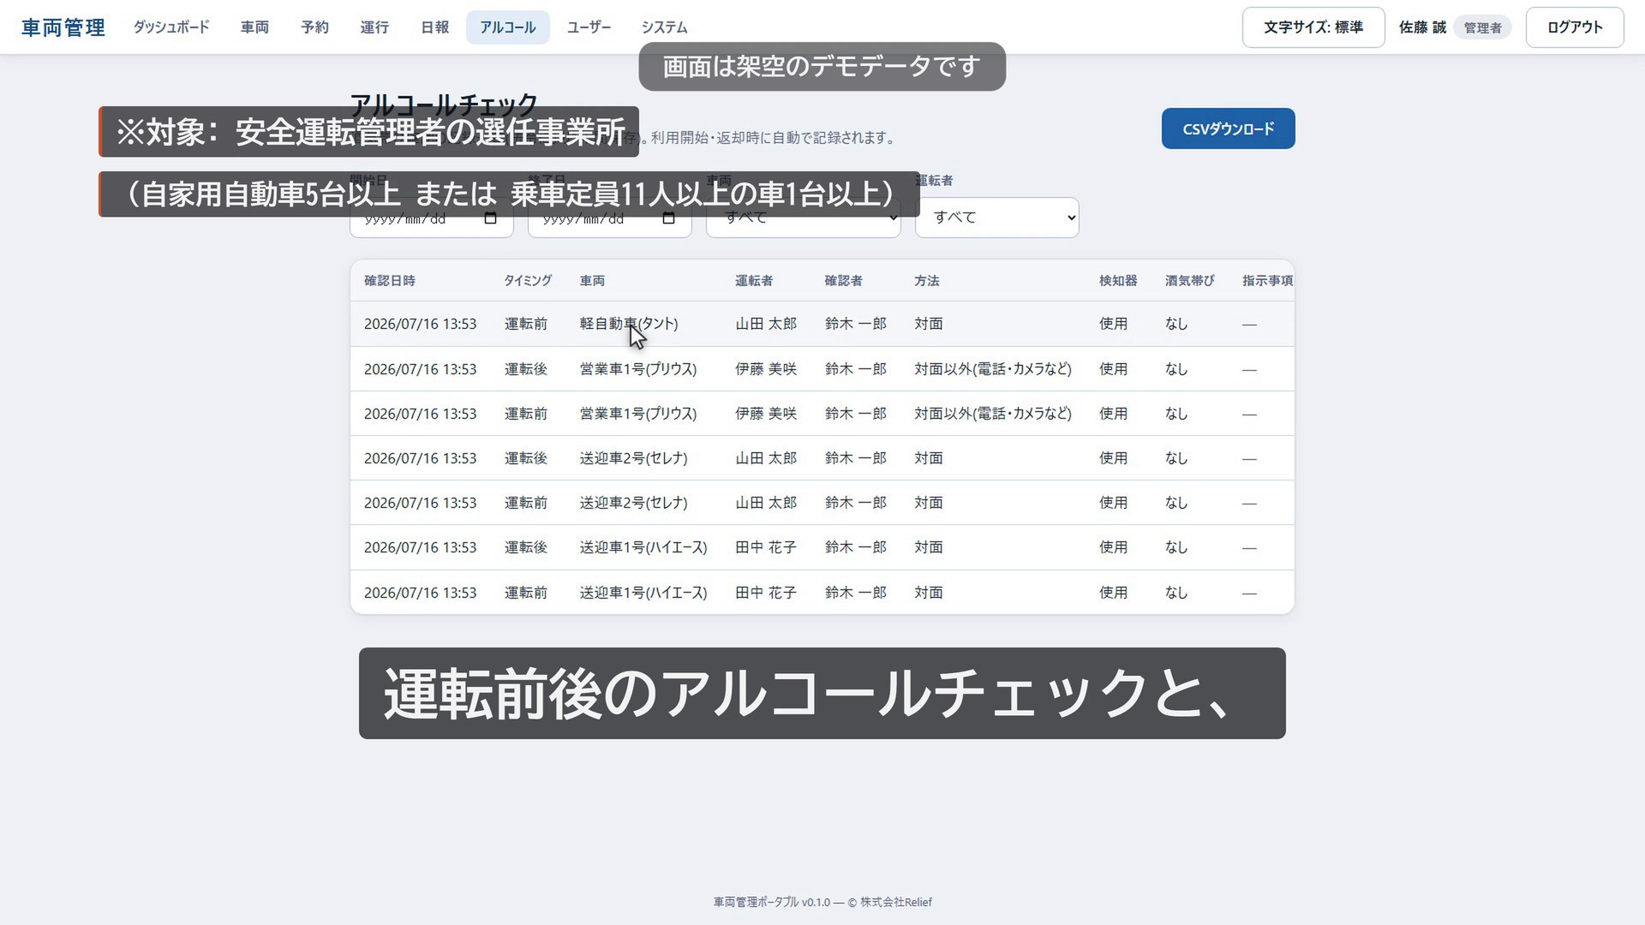Download records with CSVダウンロード button
The height and width of the screenshot is (925, 1645).
click(x=1228, y=128)
